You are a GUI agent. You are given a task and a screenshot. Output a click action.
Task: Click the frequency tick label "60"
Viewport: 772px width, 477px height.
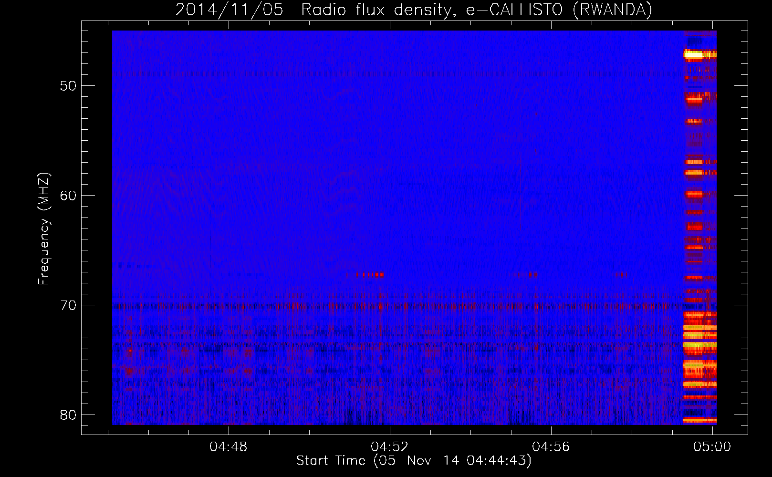(69, 196)
